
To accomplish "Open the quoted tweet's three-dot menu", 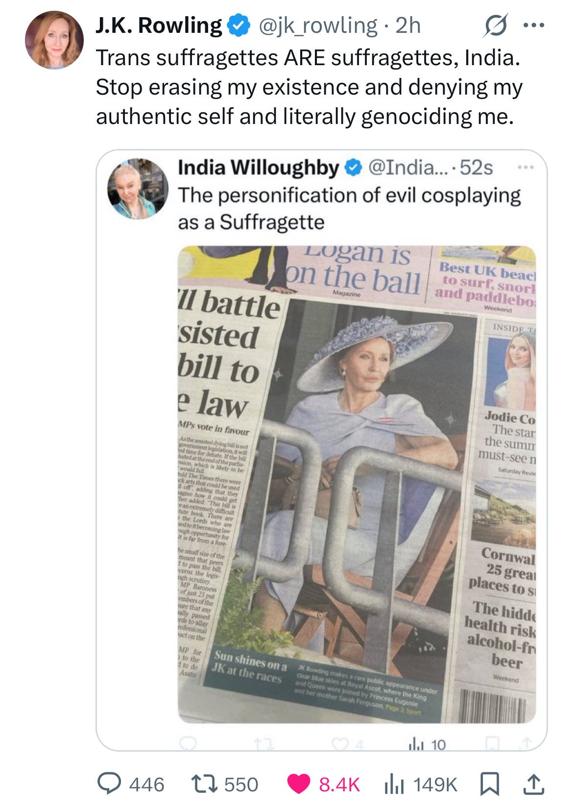I will 525,168.
